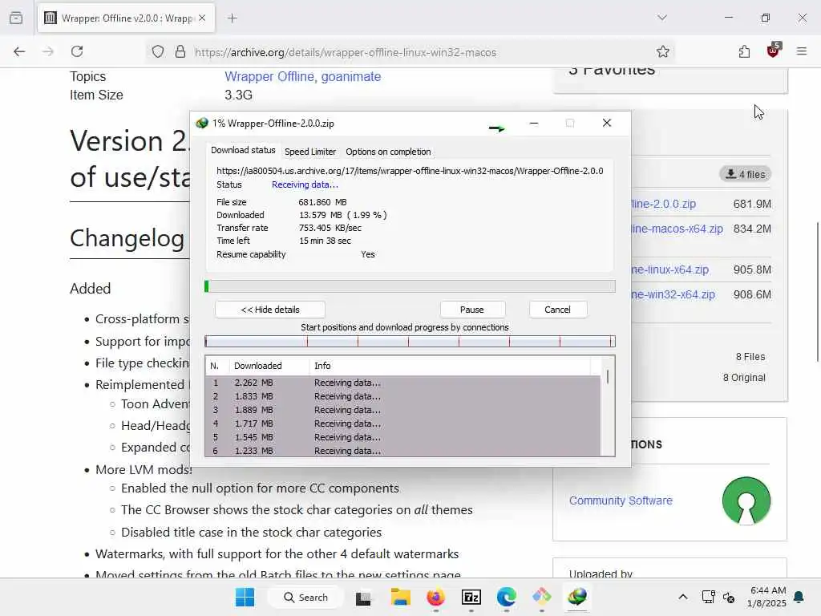The image size is (821, 616).
Task: Click the browser address bar URL
Action: click(x=346, y=52)
